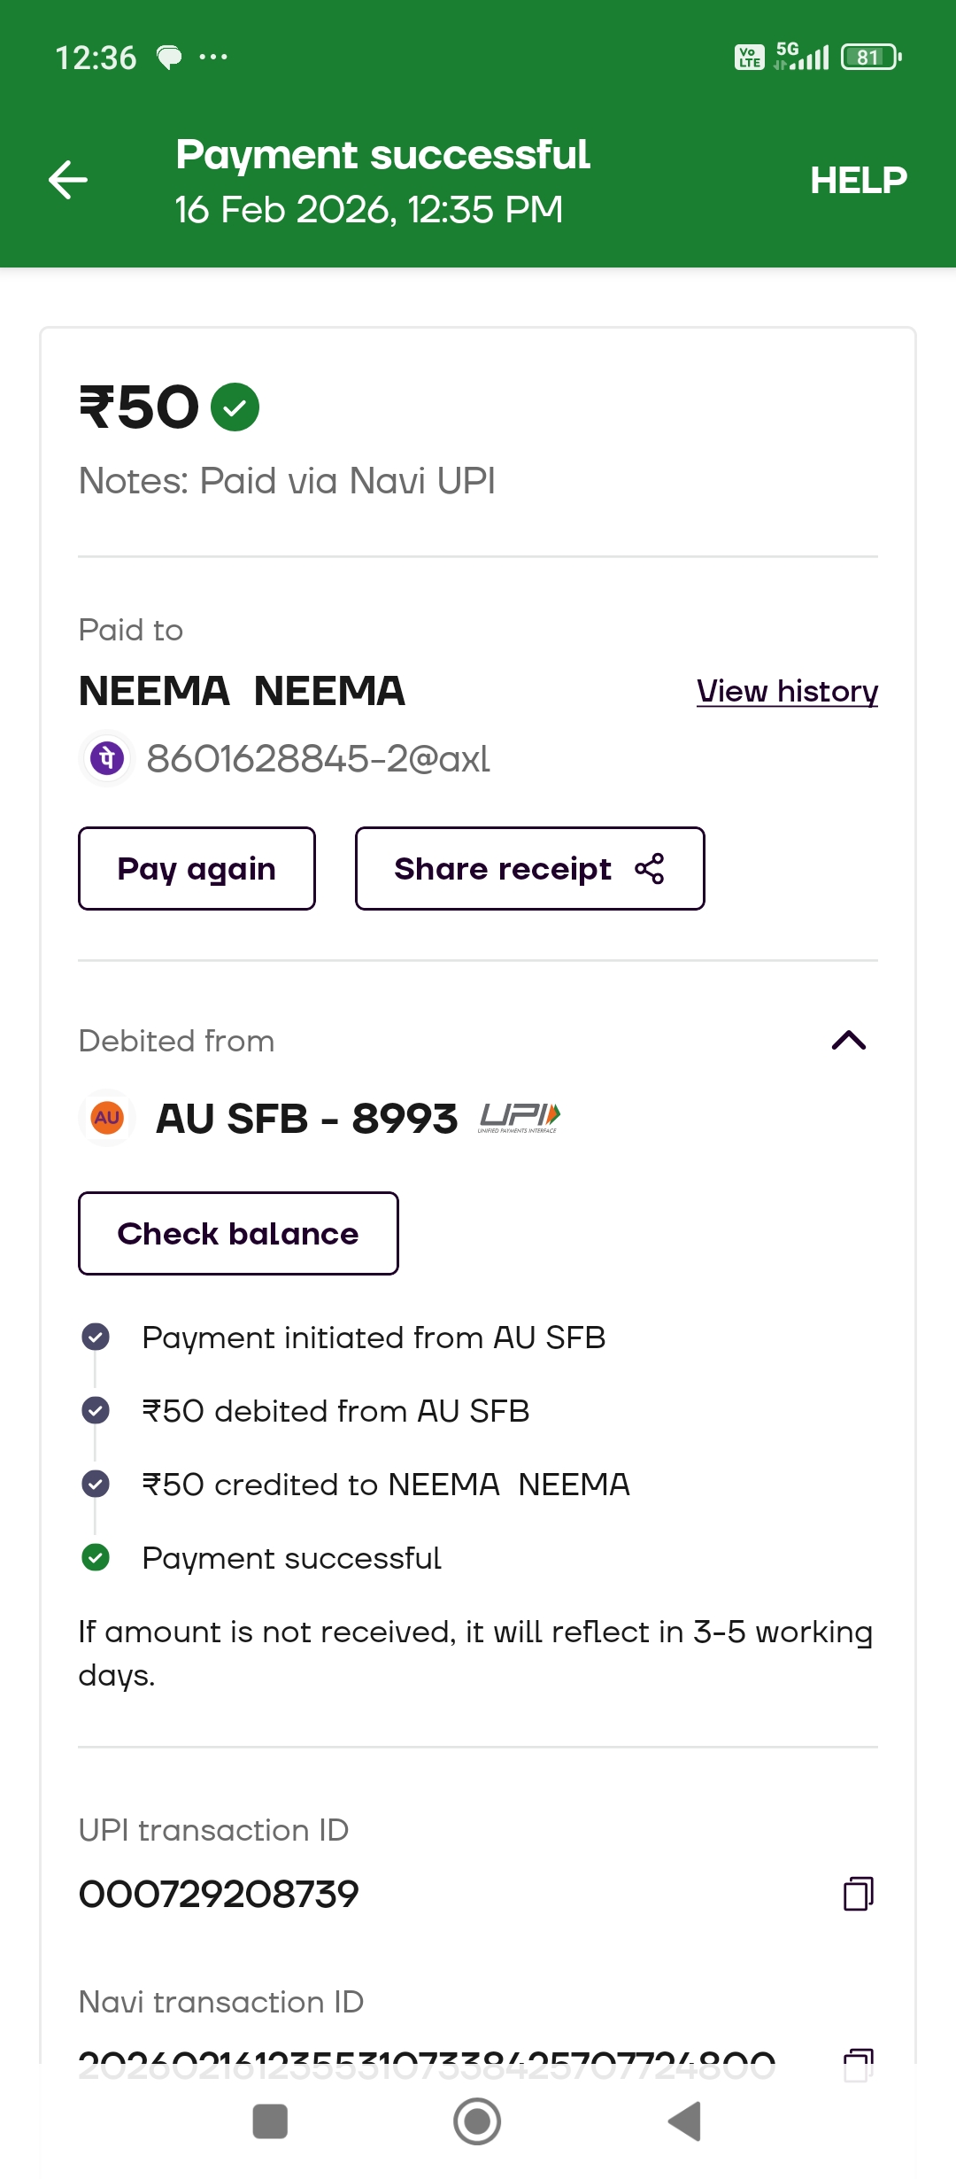The image size is (956, 2179).
Task: Copy the UPI transaction ID
Action: coord(858,1894)
